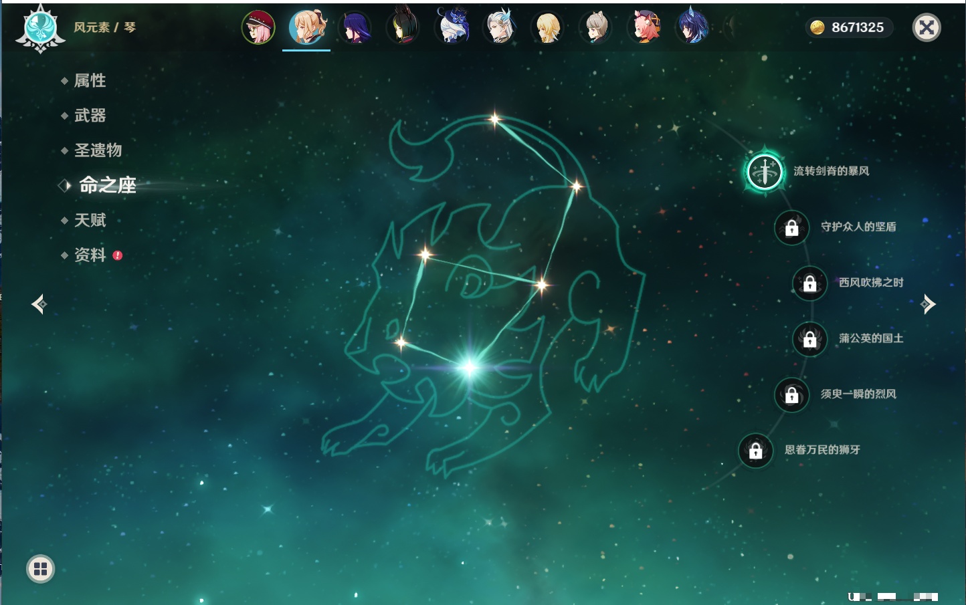Click the 风元素 / 琴 title text

[x=105, y=27]
